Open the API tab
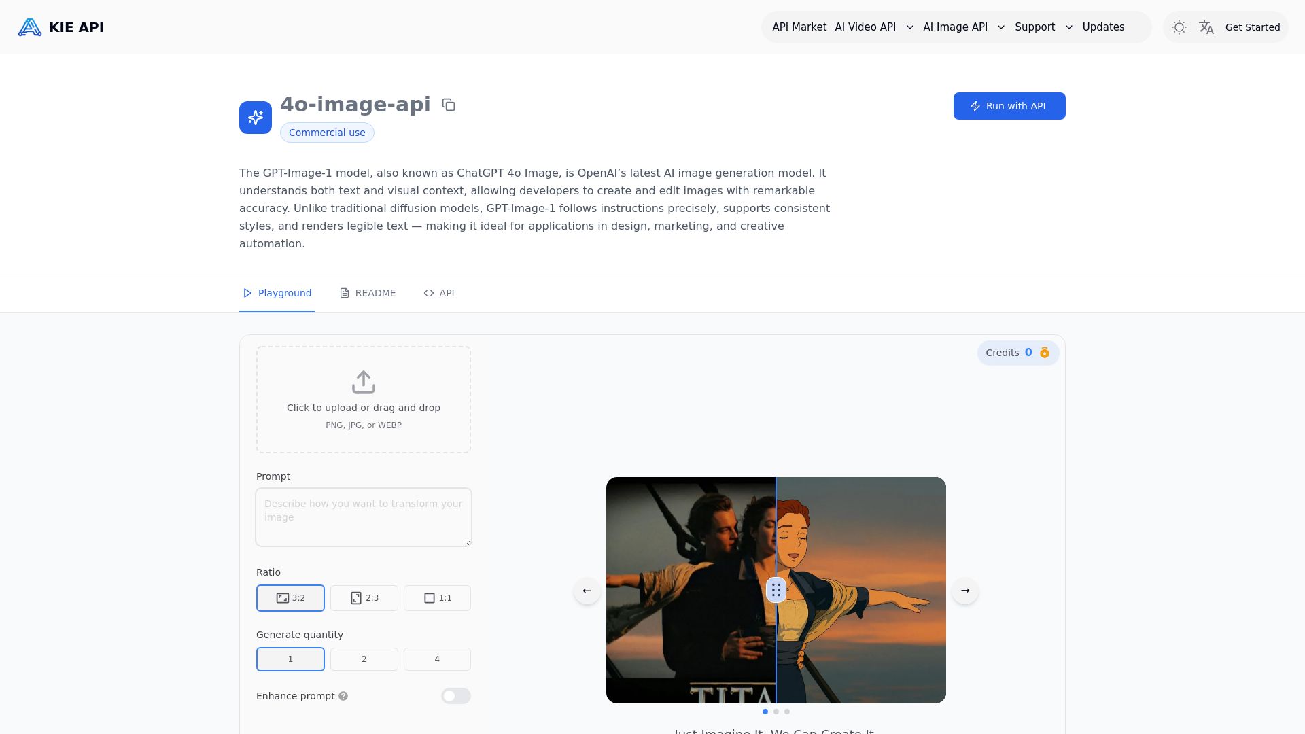This screenshot has height=734, width=1305. click(x=438, y=293)
